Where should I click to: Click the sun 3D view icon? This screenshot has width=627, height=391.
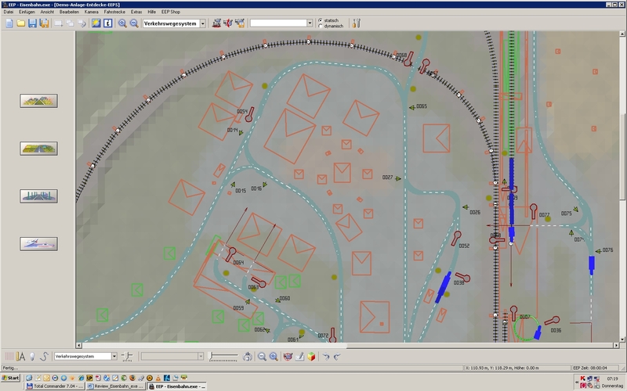point(96,23)
